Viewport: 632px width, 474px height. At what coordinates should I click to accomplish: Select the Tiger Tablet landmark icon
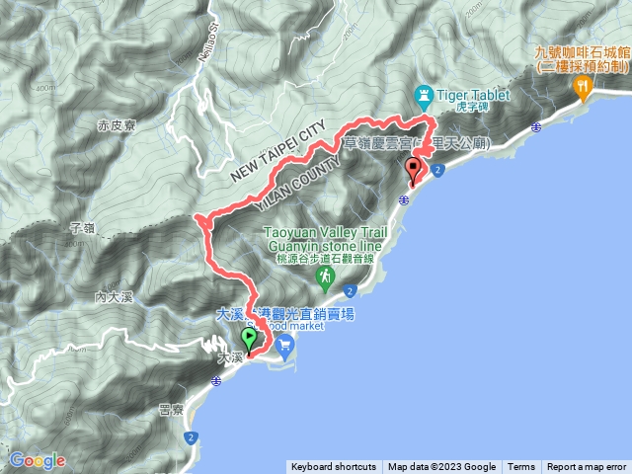click(424, 98)
